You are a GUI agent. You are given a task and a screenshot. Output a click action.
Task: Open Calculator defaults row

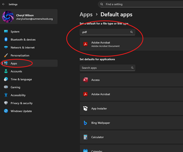pos(131,137)
